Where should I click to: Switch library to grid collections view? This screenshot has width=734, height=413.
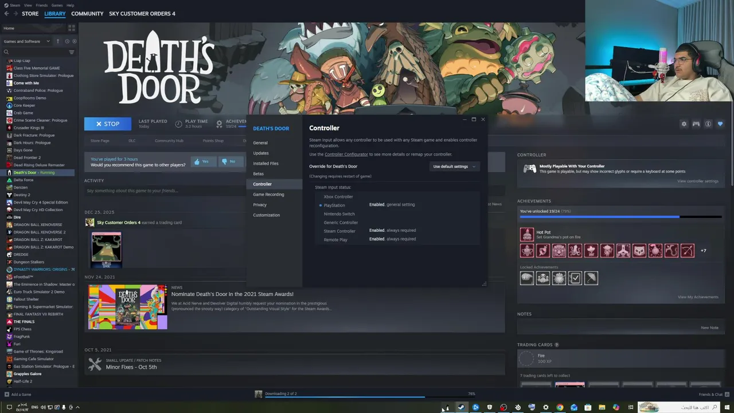pos(72,28)
